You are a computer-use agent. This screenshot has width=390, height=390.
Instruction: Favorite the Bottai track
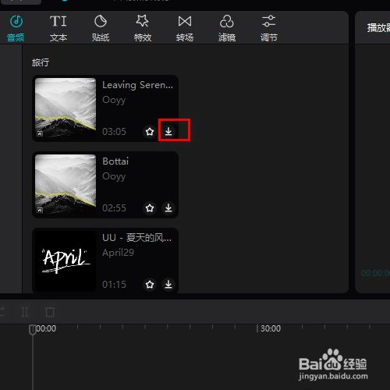pos(150,207)
